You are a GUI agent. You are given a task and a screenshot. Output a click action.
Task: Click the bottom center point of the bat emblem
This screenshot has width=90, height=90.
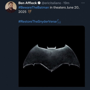[x=51, y=71]
